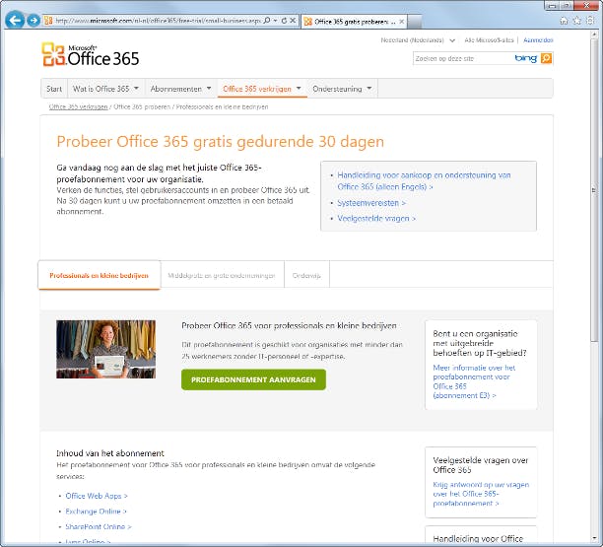This screenshot has height=547, width=603.
Task: Open Alle Microsoft-sites link
Action: coord(489,40)
